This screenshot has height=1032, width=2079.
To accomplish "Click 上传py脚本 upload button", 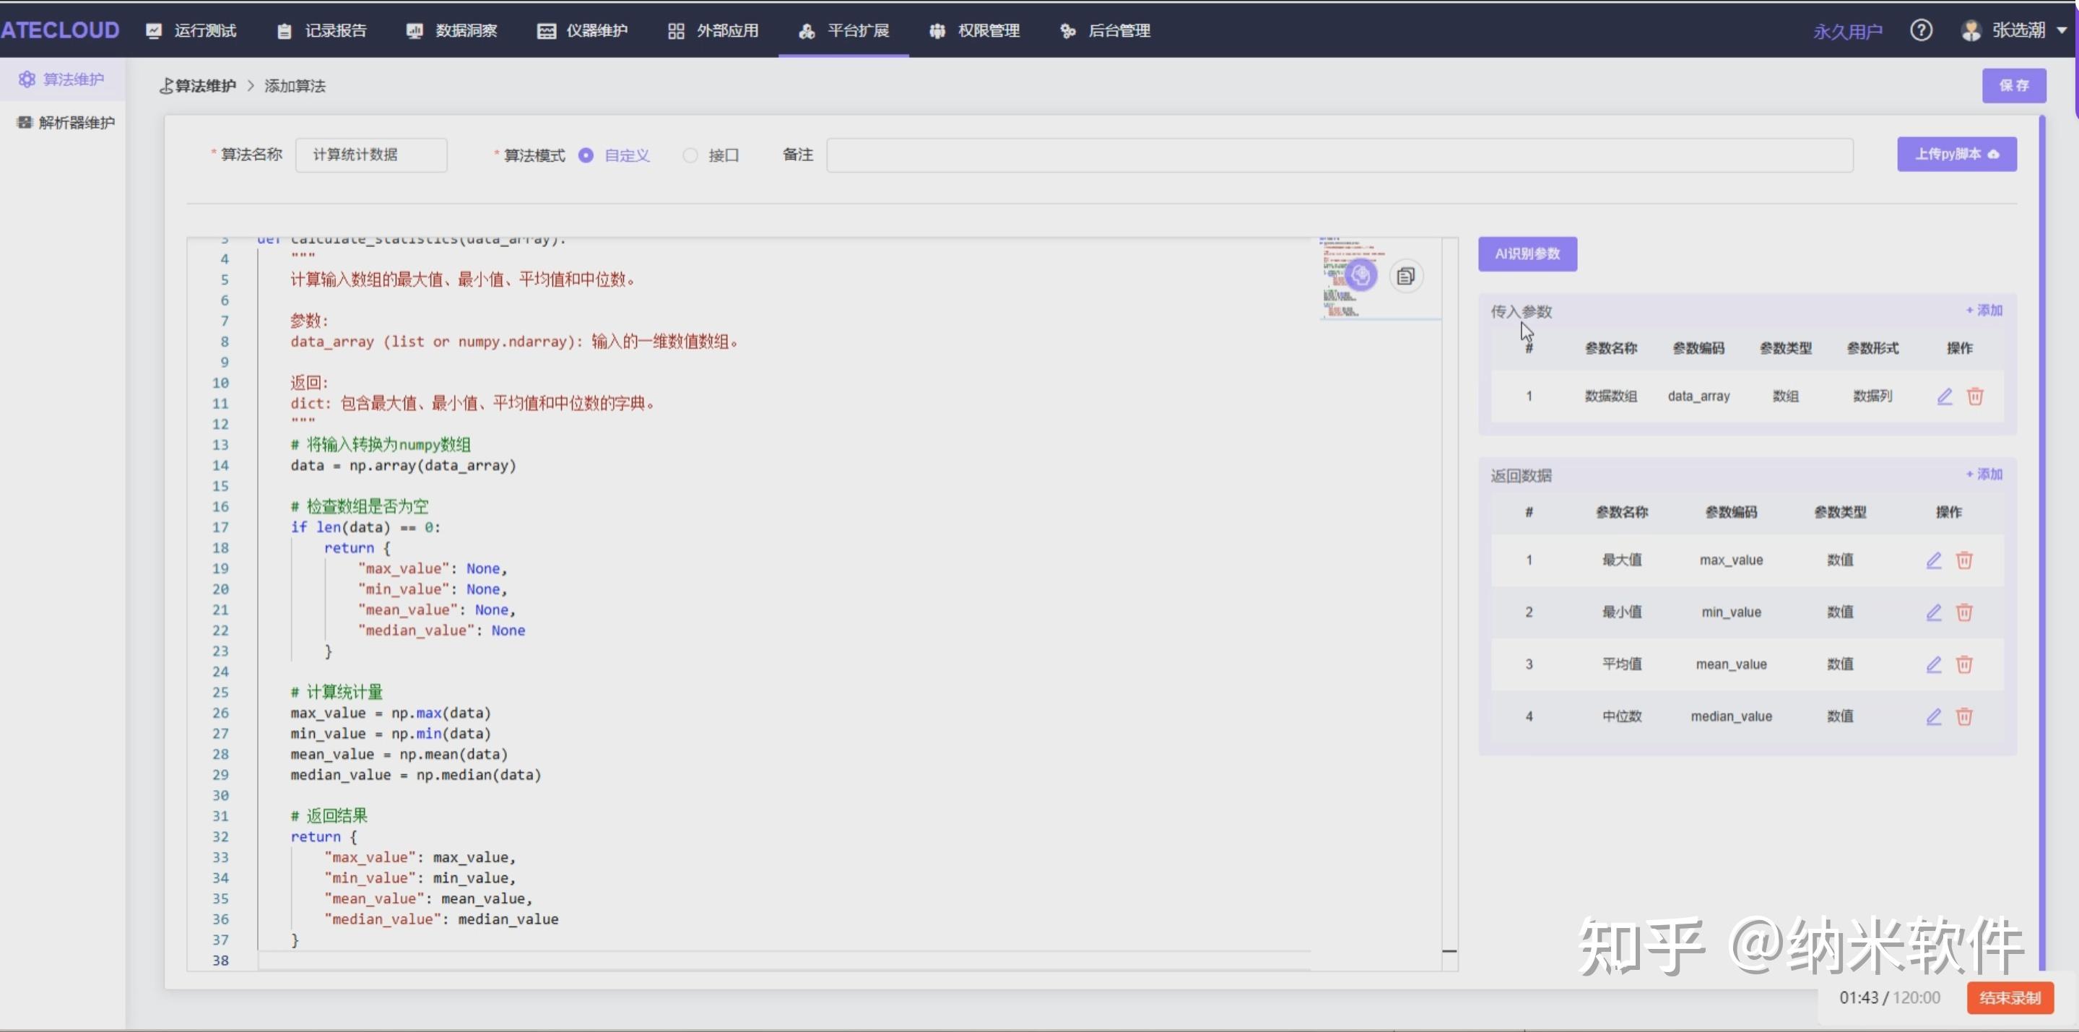I will [1956, 153].
